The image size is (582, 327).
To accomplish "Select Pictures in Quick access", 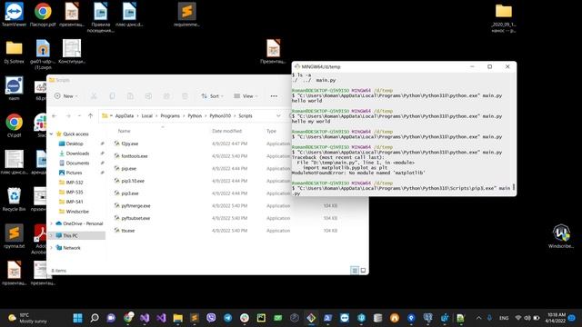I will pyautogui.click(x=74, y=173).
